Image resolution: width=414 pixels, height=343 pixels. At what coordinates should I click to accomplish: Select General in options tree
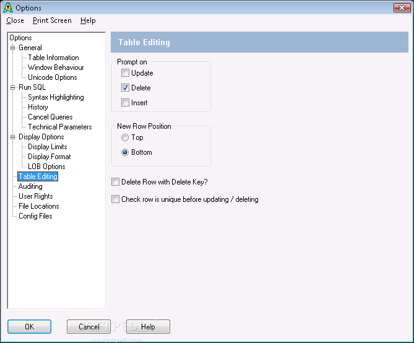pyautogui.click(x=30, y=48)
